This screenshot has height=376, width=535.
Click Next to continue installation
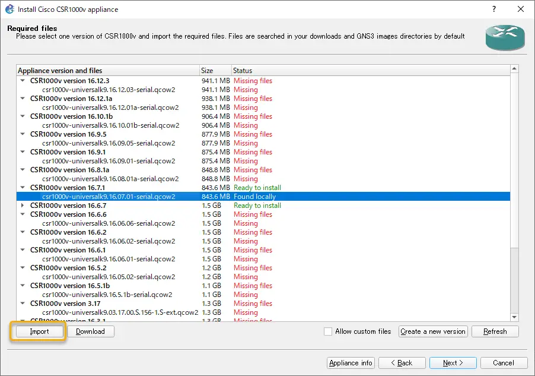pos(453,363)
